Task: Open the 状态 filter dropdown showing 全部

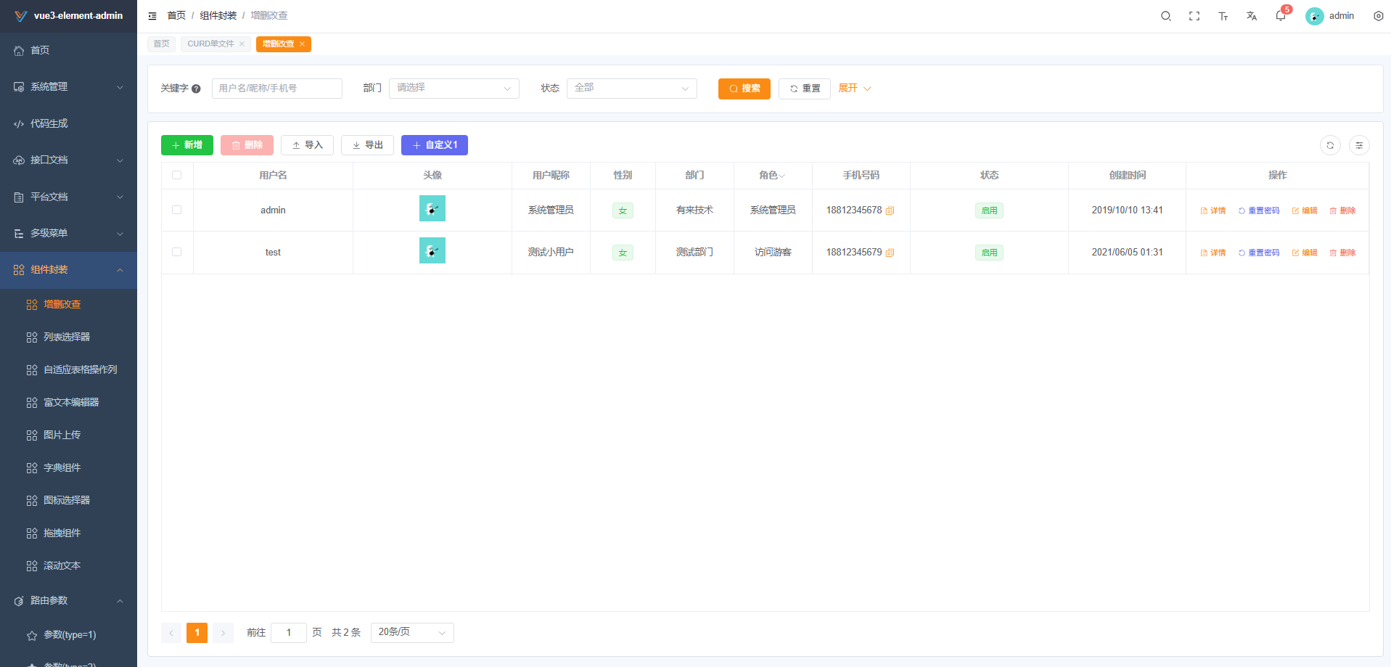Action: tap(631, 88)
